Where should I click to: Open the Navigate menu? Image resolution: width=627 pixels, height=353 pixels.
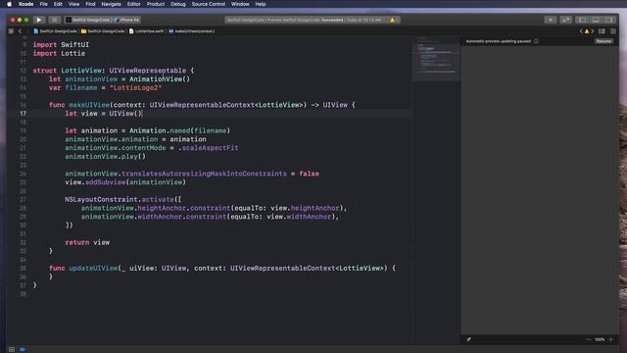[x=111, y=4]
